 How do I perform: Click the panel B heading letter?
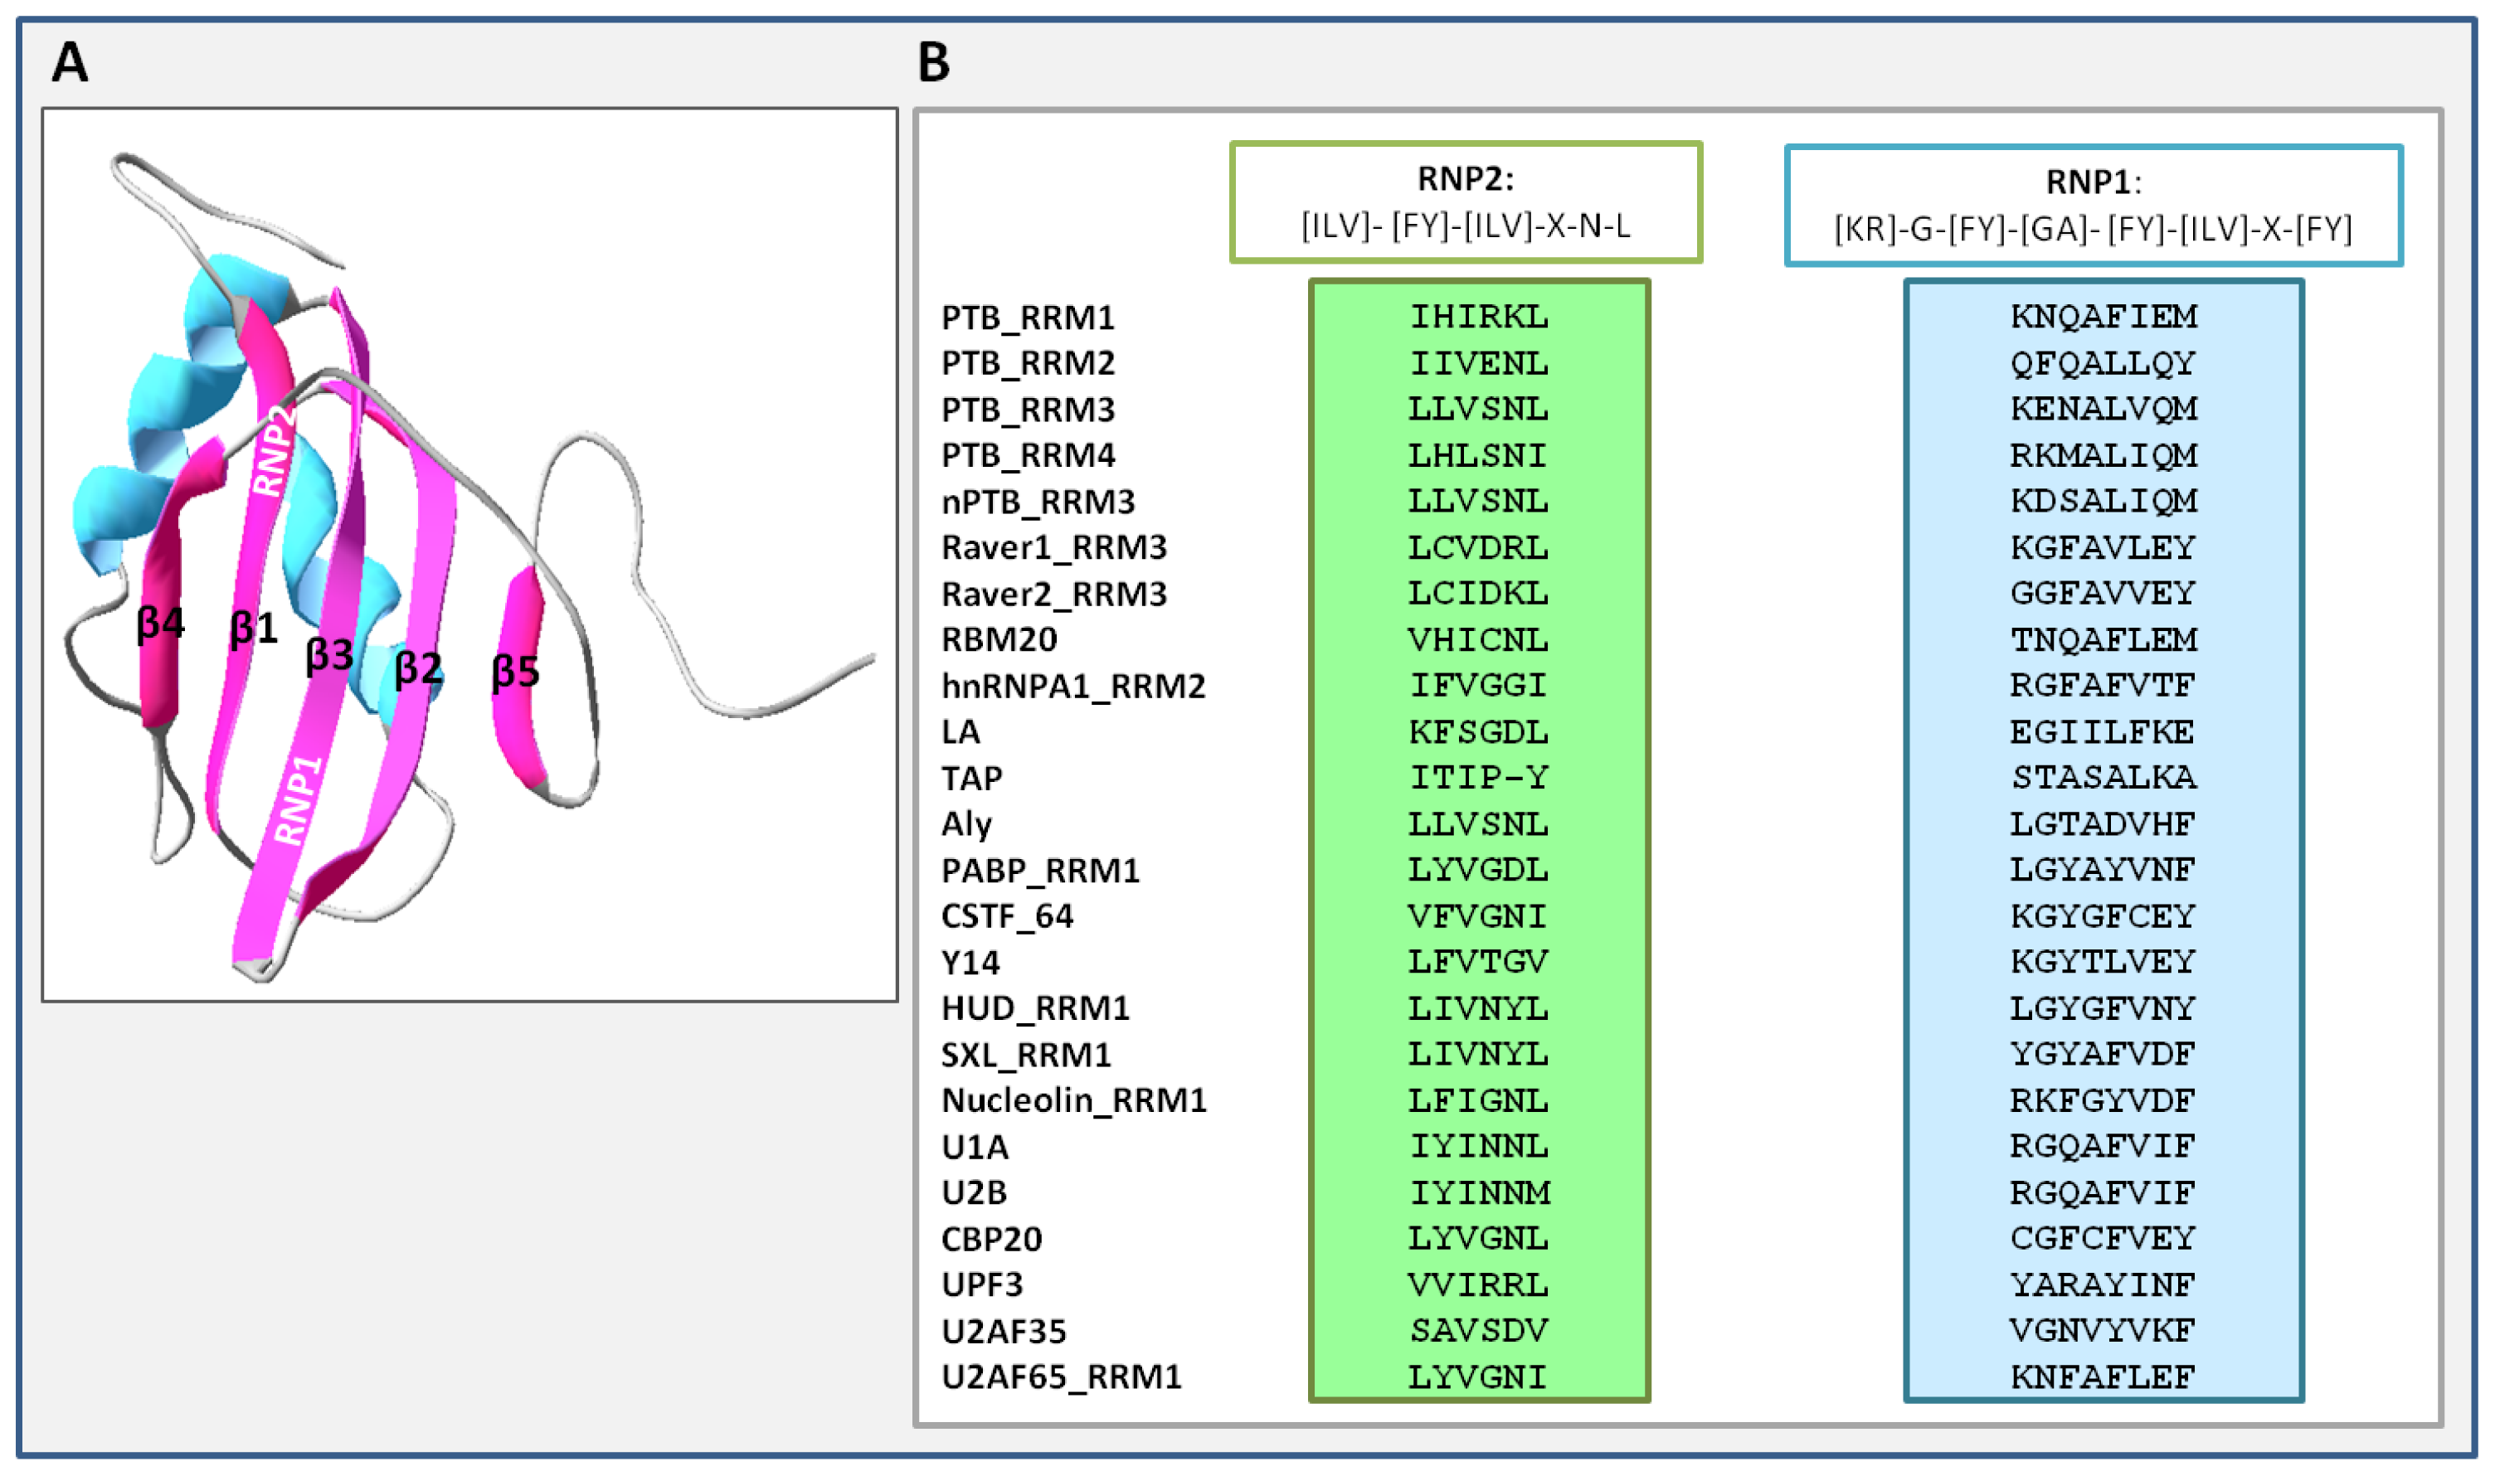[x=933, y=61]
